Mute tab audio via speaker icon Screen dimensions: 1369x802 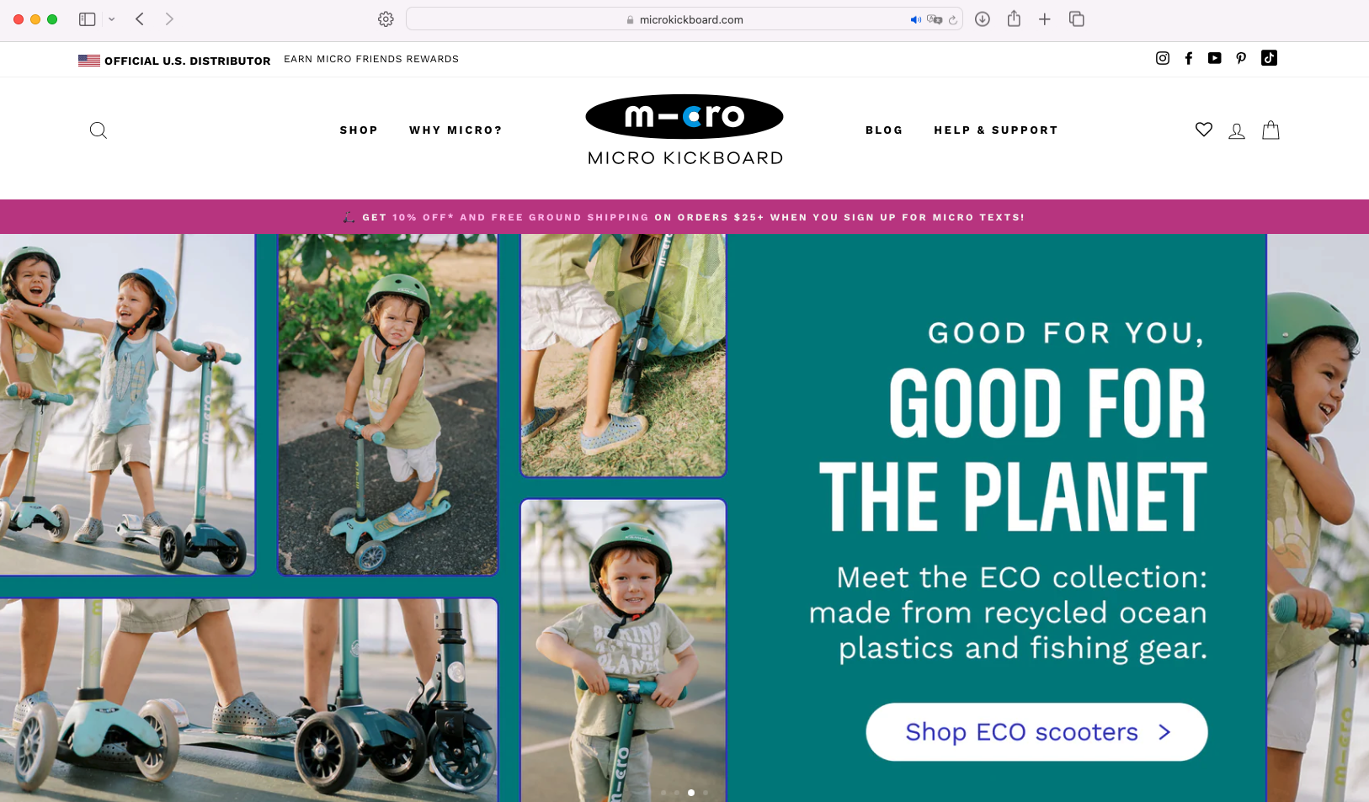[916, 19]
